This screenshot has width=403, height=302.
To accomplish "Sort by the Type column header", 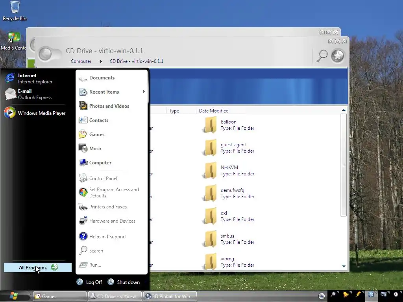I will 181,110.
